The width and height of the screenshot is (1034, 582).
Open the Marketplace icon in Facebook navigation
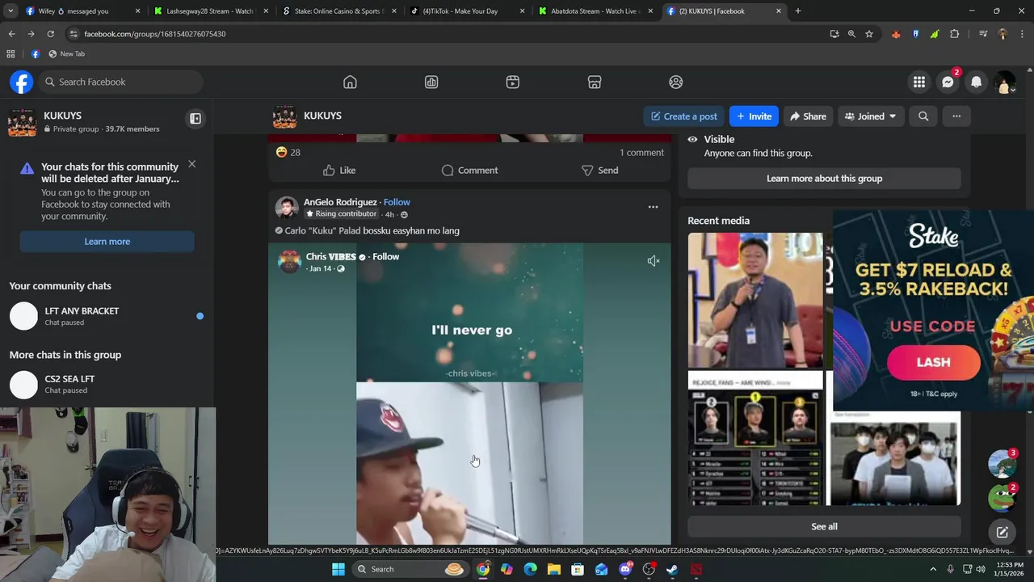click(x=595, y=82)
